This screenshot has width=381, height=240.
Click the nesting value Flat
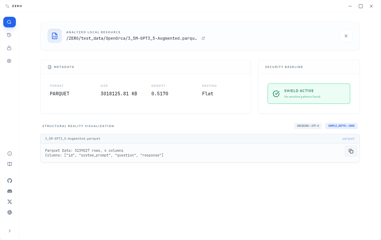click(208, 94)
